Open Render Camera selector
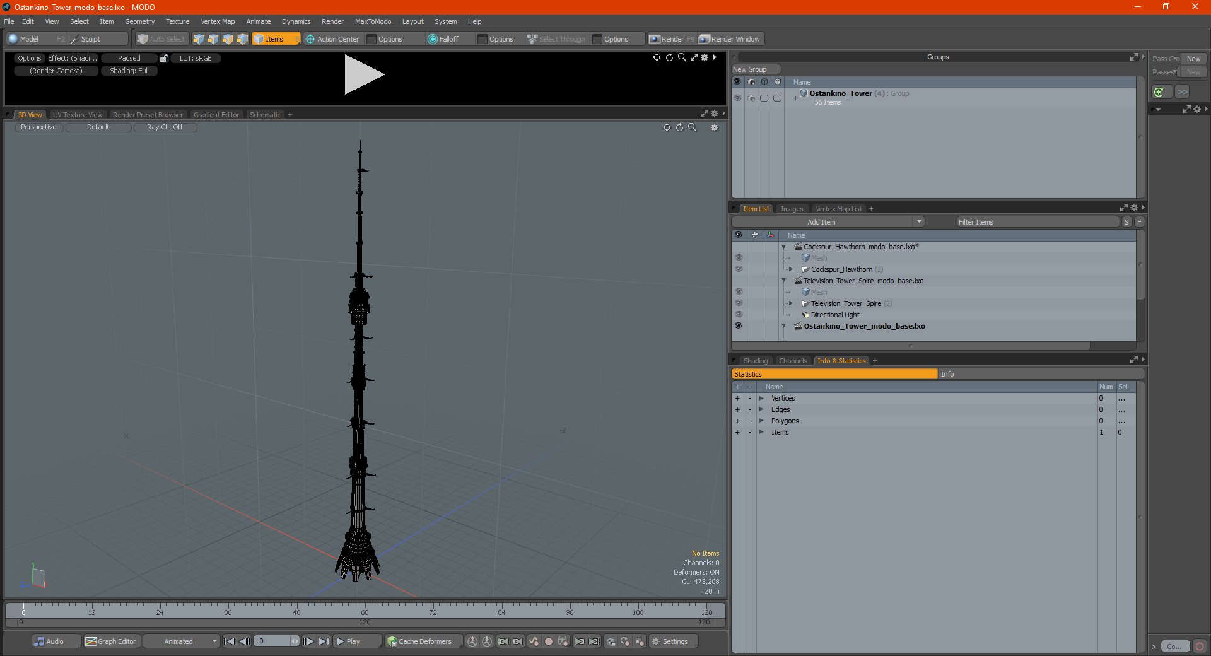1211x656 pixels. pyautogui.click(x=56, y=71)
